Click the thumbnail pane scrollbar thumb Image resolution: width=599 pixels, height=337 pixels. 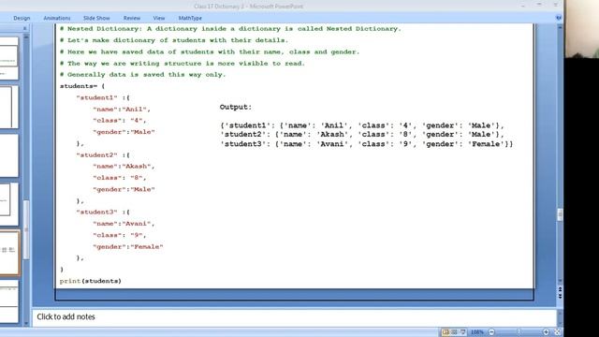tap(26, 229)
